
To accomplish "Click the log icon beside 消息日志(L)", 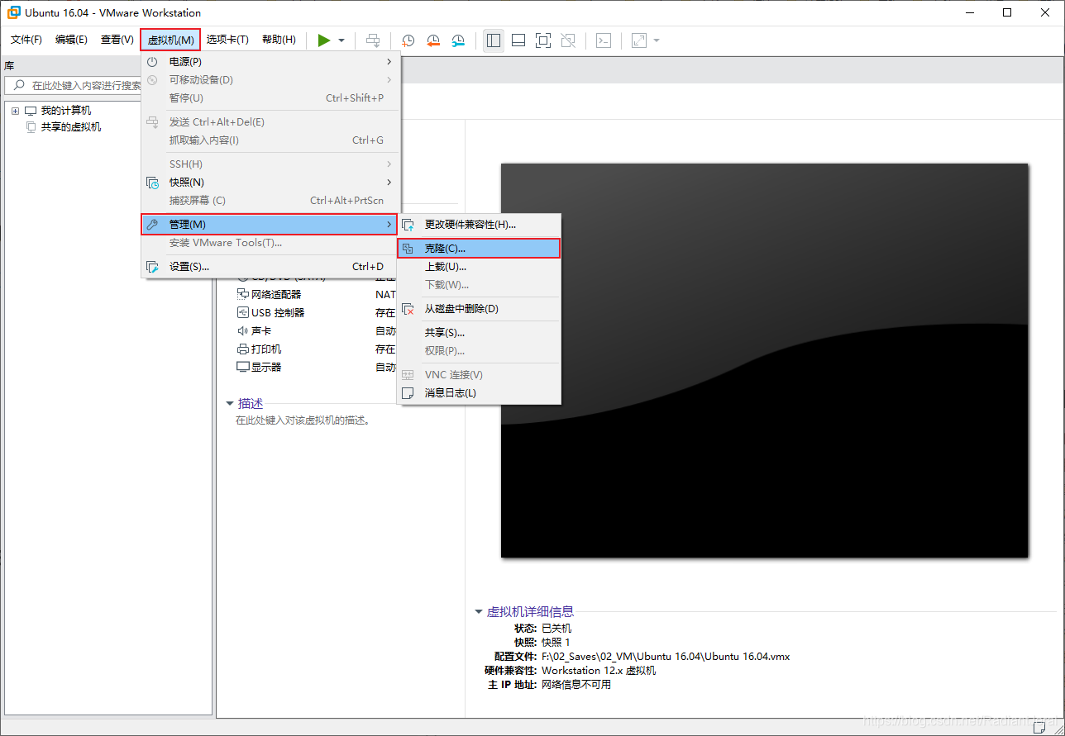I will (x=408, y=393).
